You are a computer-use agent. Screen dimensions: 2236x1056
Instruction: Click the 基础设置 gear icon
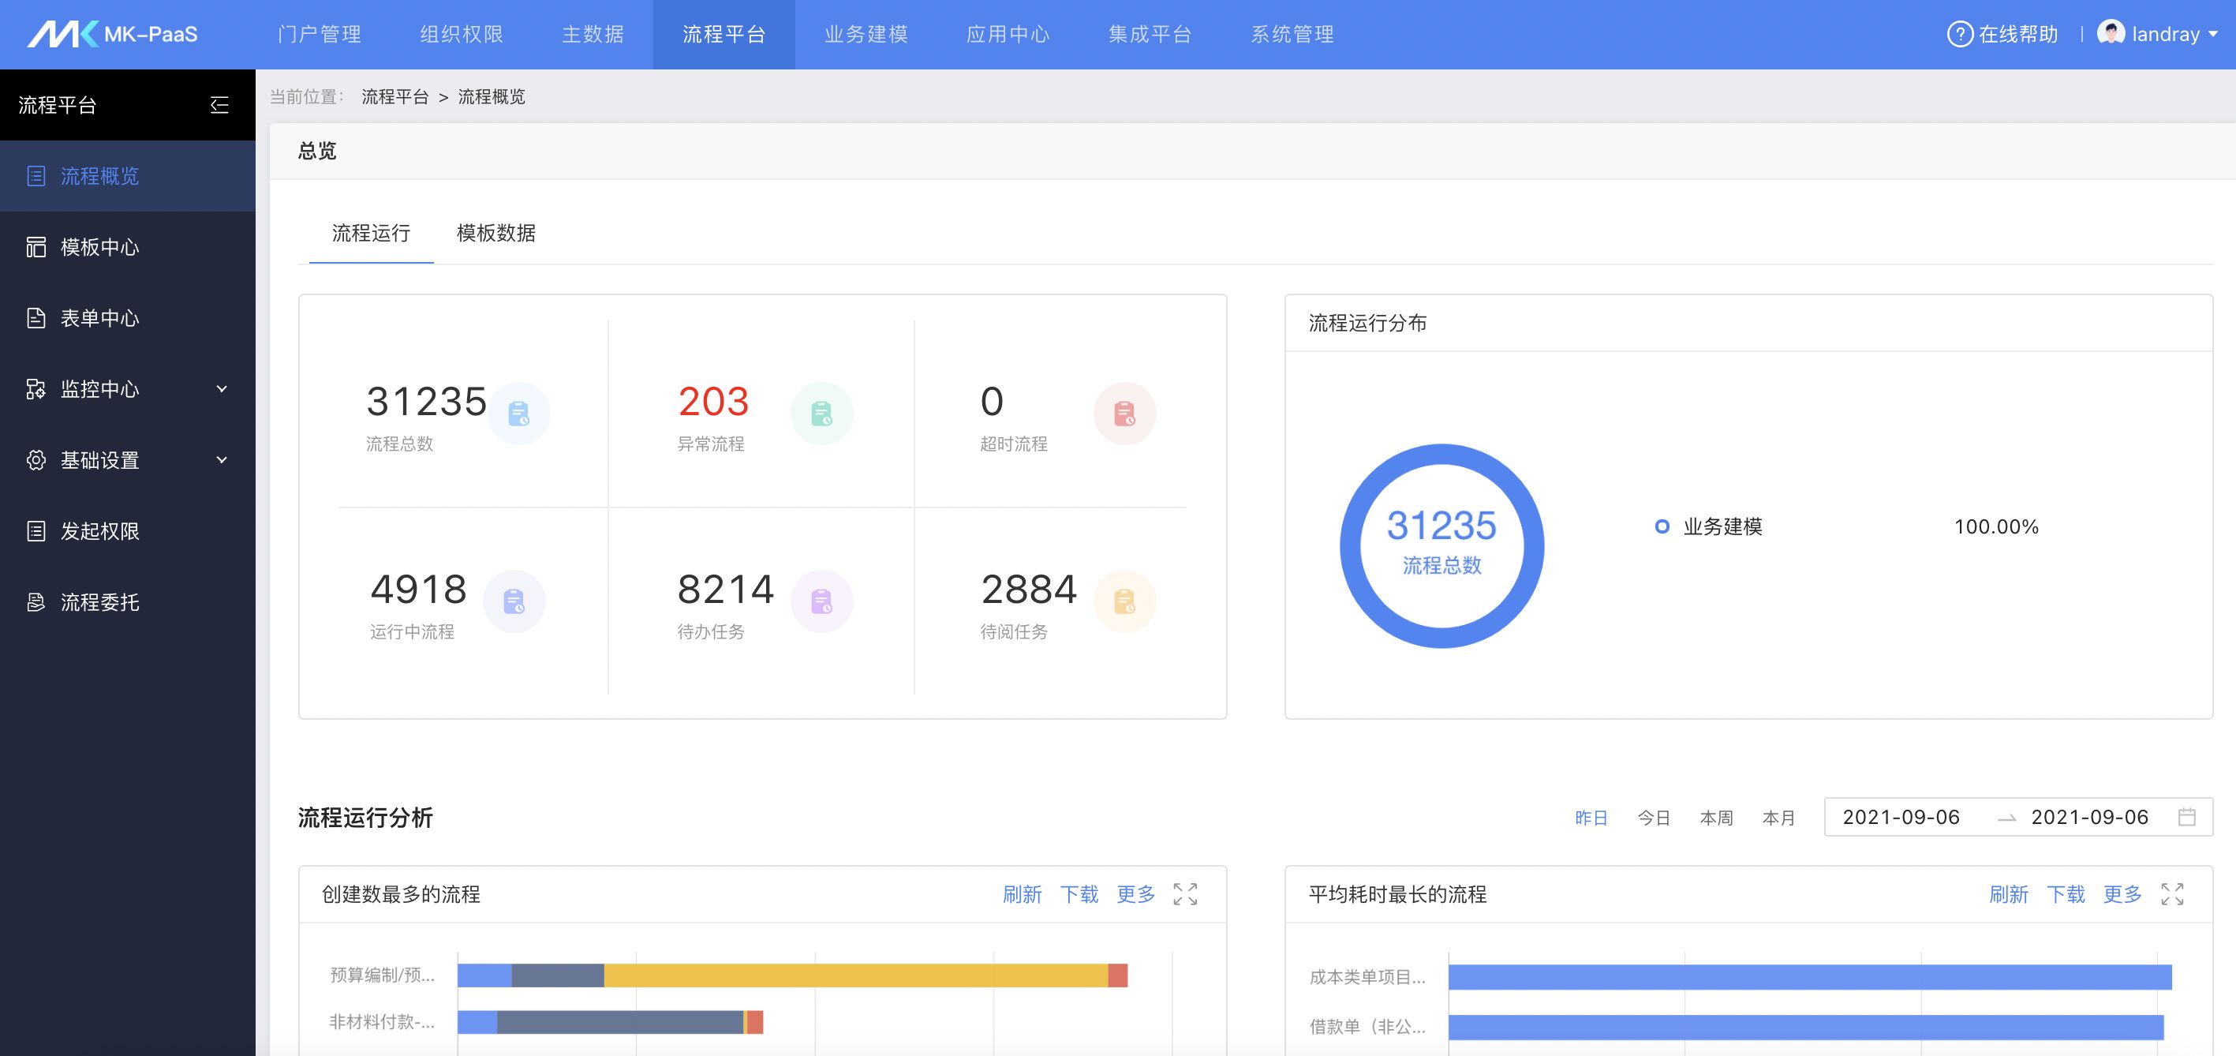pyautogui.click(x=36, y=460)
